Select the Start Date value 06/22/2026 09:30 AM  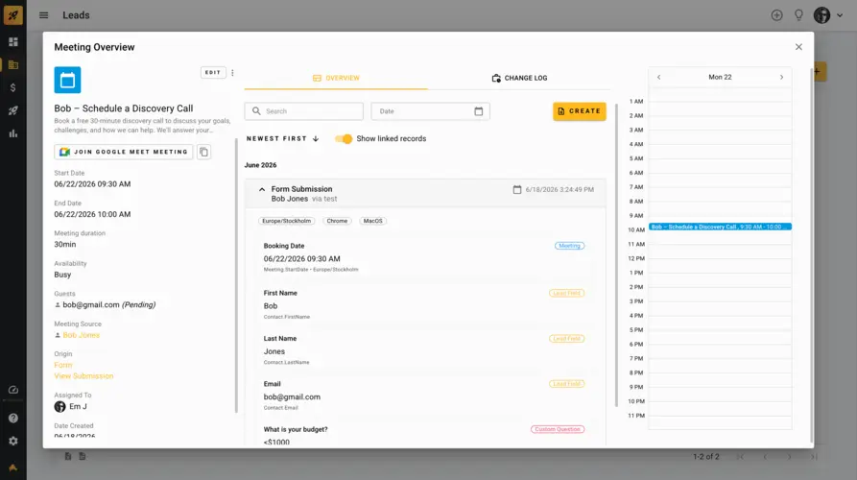92,184
